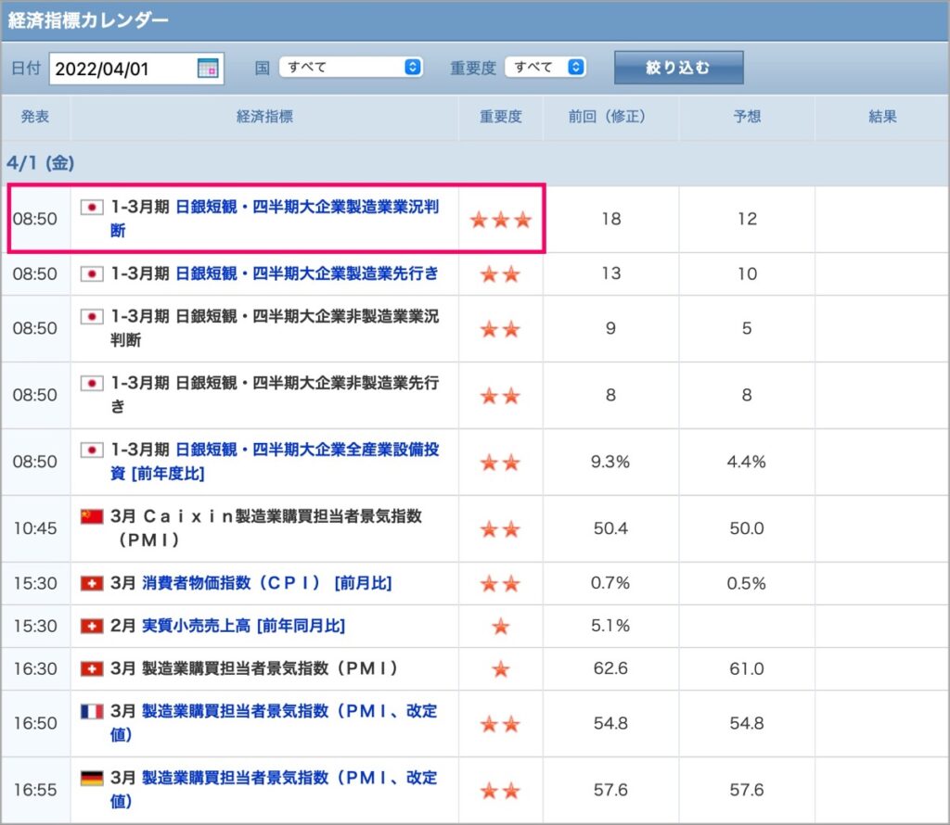Image resolution: width=950 pixels, height=825 pixels.
Task: Click the 重要度 column header
Action: click(x=500, y=116)
